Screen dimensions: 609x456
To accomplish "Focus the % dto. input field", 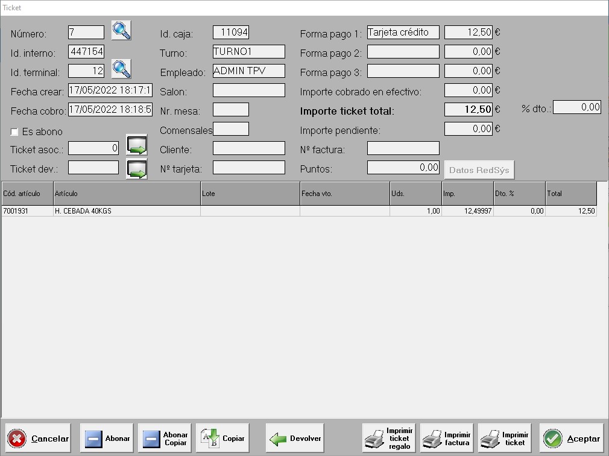I will (x=576, y=107).
